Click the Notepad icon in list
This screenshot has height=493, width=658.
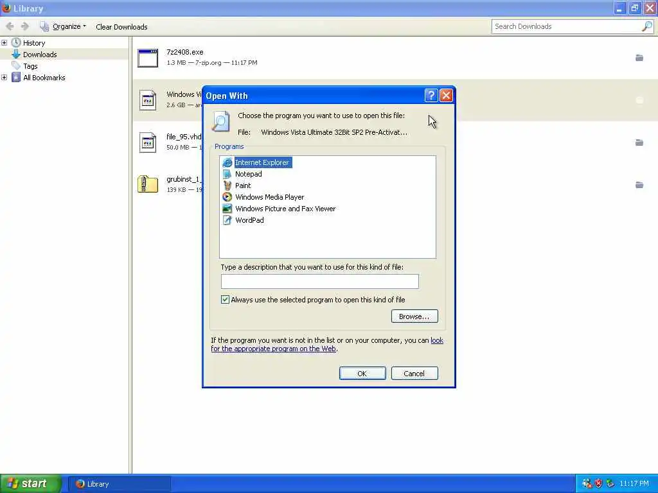click(x=227, y=174)
